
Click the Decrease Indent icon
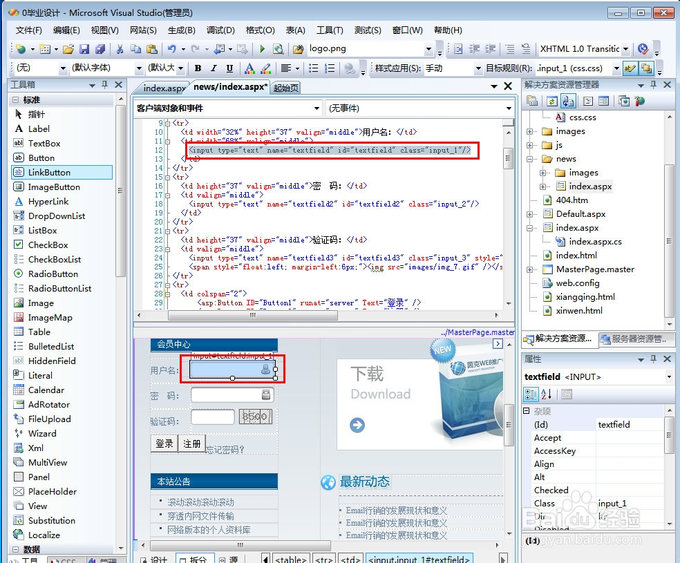click(474, 49)
